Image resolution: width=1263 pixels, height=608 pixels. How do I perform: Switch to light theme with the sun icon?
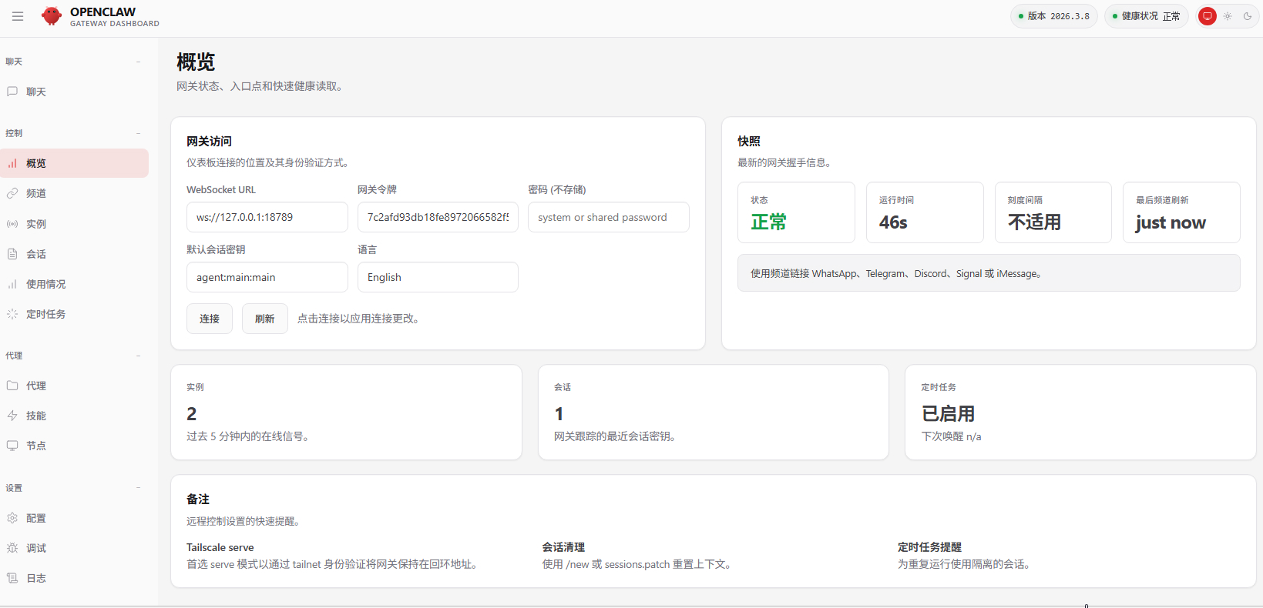pyautogui.click(x=1228, y=16)
